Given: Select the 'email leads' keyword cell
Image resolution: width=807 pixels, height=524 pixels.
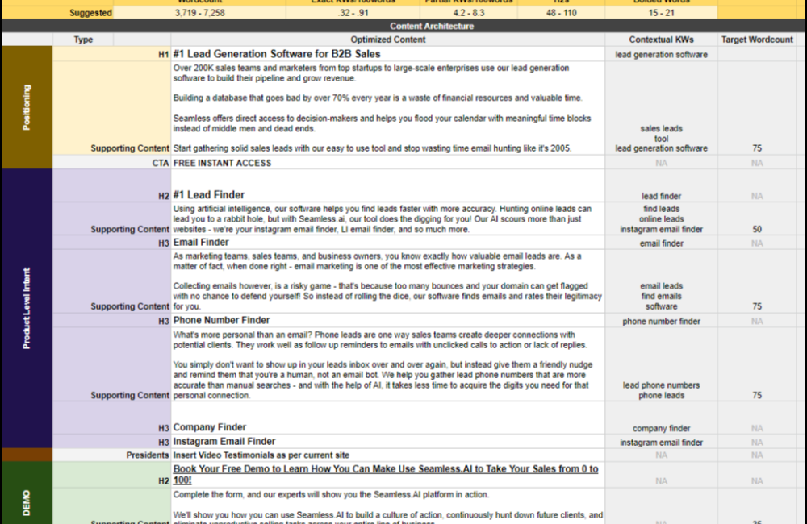Looking at the screenshot, I should 662,286.
